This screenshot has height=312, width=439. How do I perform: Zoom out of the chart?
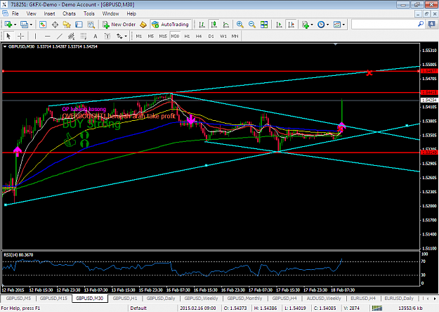tap(252, 25)
